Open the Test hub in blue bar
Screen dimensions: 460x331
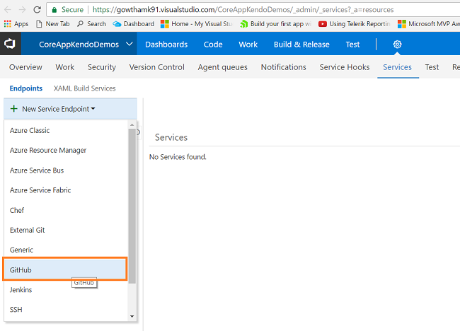tap(352, 45)
